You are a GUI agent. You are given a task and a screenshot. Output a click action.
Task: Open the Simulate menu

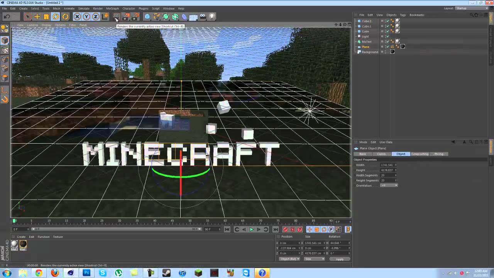coord(84,8)
